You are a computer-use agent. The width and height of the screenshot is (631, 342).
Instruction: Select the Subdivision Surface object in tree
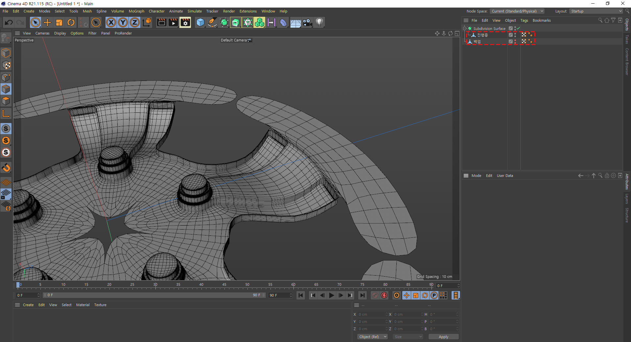click(489, 29)
